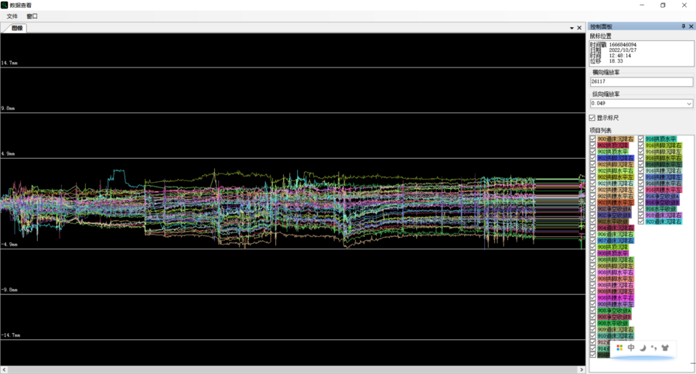This screenshot has width=696, height=374.
Task: Uncheck 906道床沉降右 checkbox
Action: (x=593, y=235)
